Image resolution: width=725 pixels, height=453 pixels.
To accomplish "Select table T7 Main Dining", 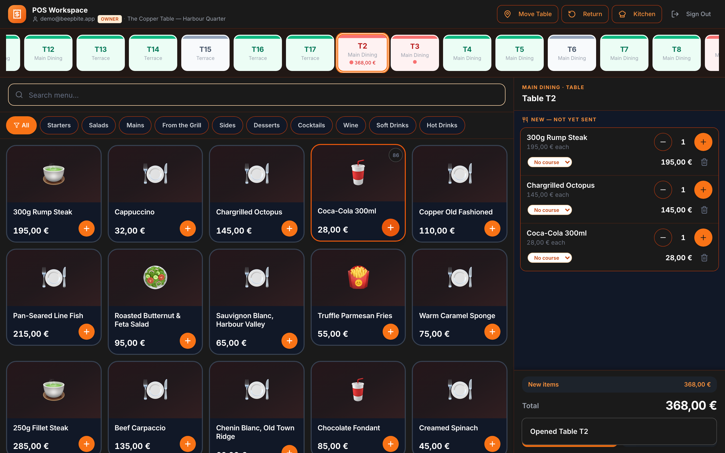I will point(624,53).
